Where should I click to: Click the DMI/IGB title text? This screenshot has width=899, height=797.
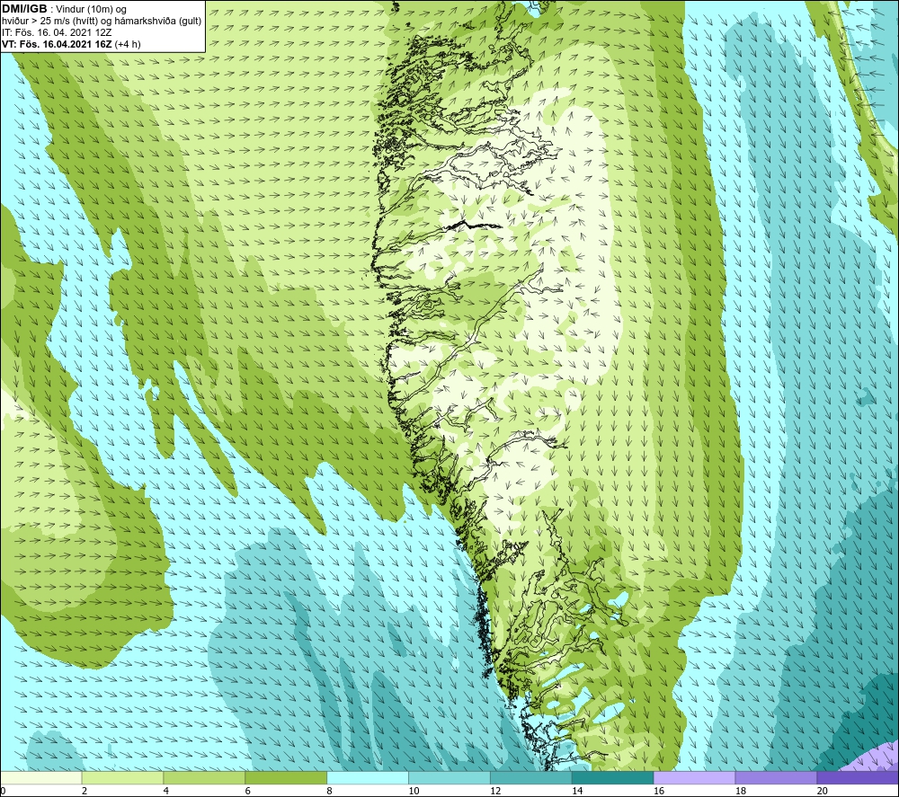24,9
